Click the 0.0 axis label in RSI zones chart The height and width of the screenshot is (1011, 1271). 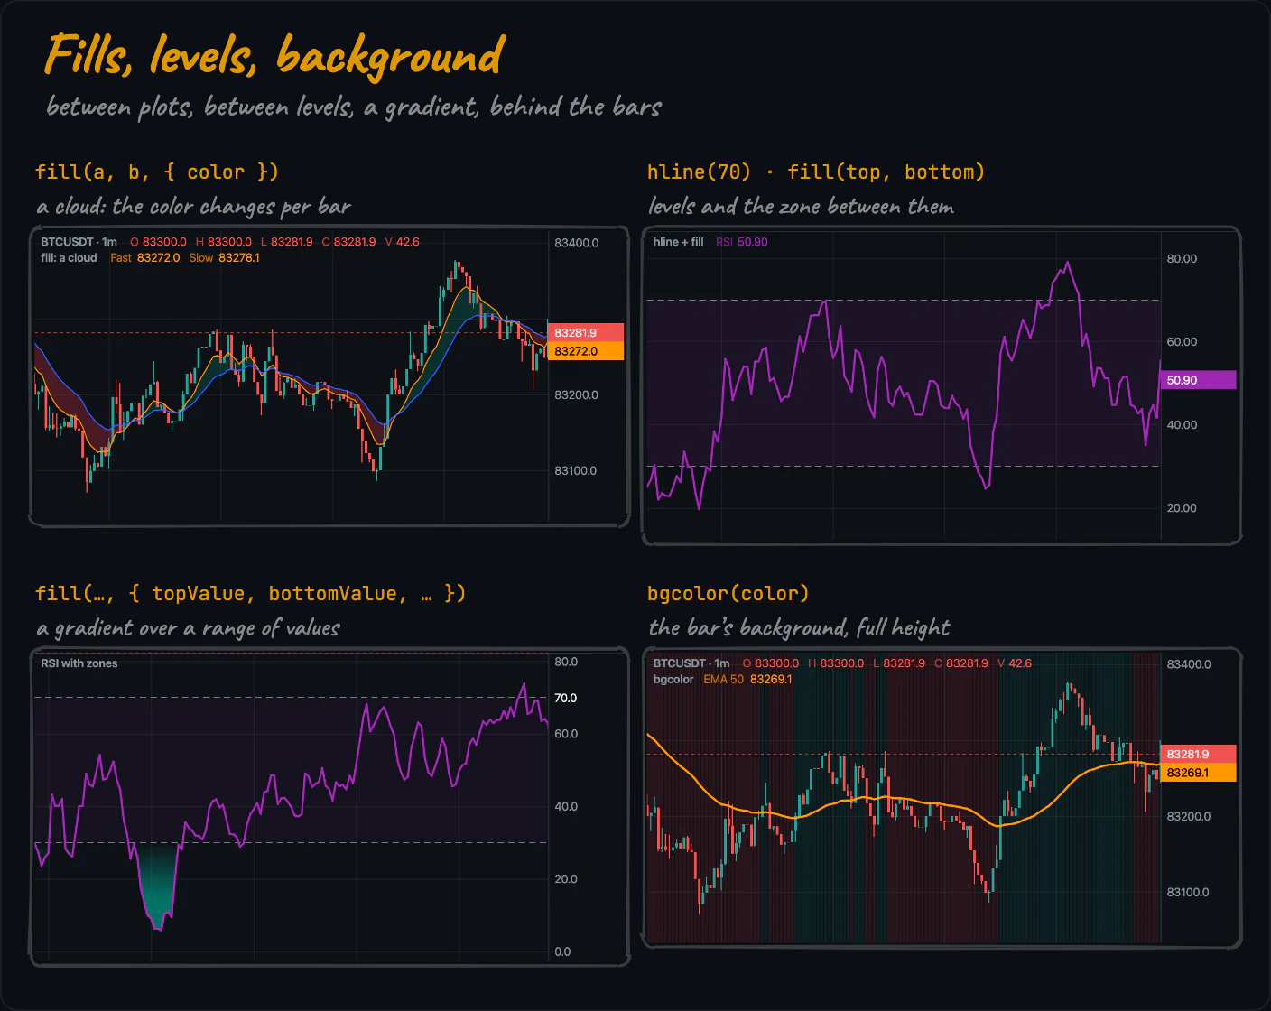562,951
